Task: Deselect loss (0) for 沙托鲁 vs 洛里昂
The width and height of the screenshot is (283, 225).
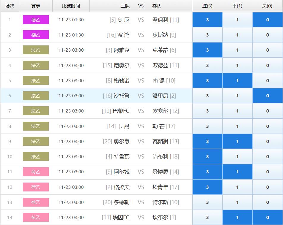Action: pos(268,96)
